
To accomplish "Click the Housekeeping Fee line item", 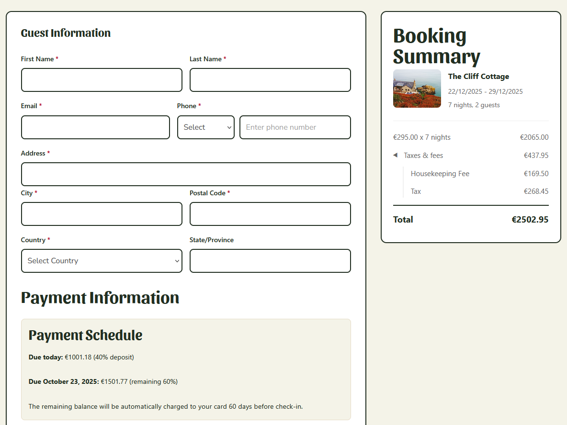I will (440, 174).
